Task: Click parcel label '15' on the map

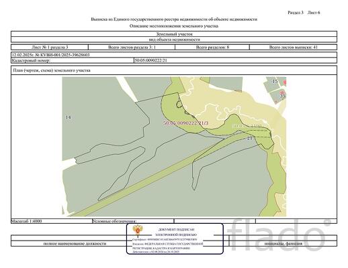Action: (x=275, y=82)
